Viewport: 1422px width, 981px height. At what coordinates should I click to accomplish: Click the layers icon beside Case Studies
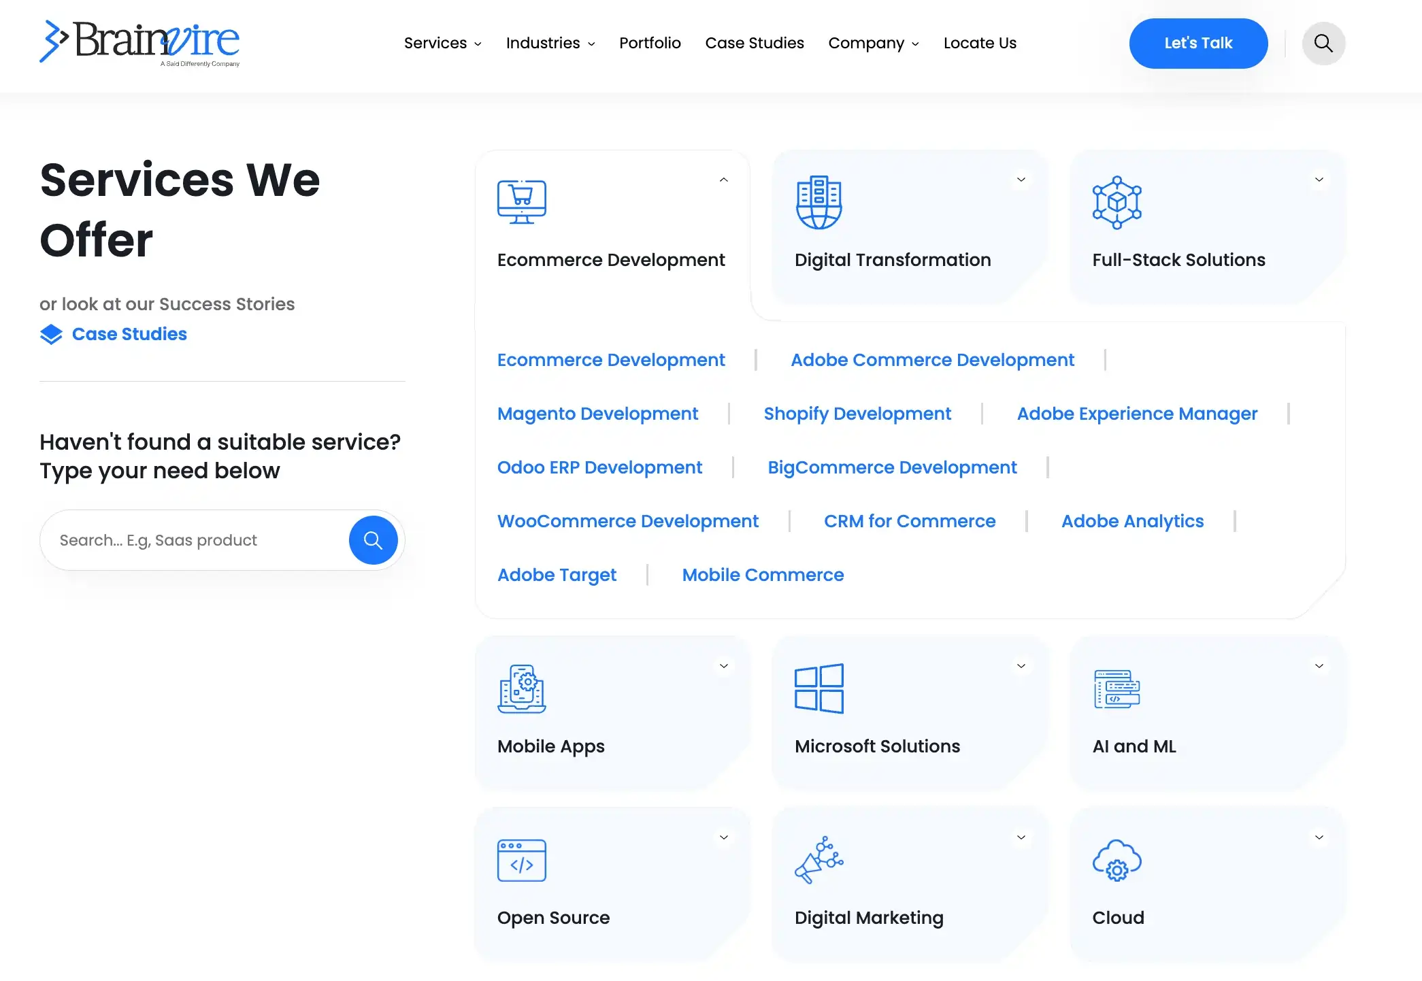pos(51,334)
